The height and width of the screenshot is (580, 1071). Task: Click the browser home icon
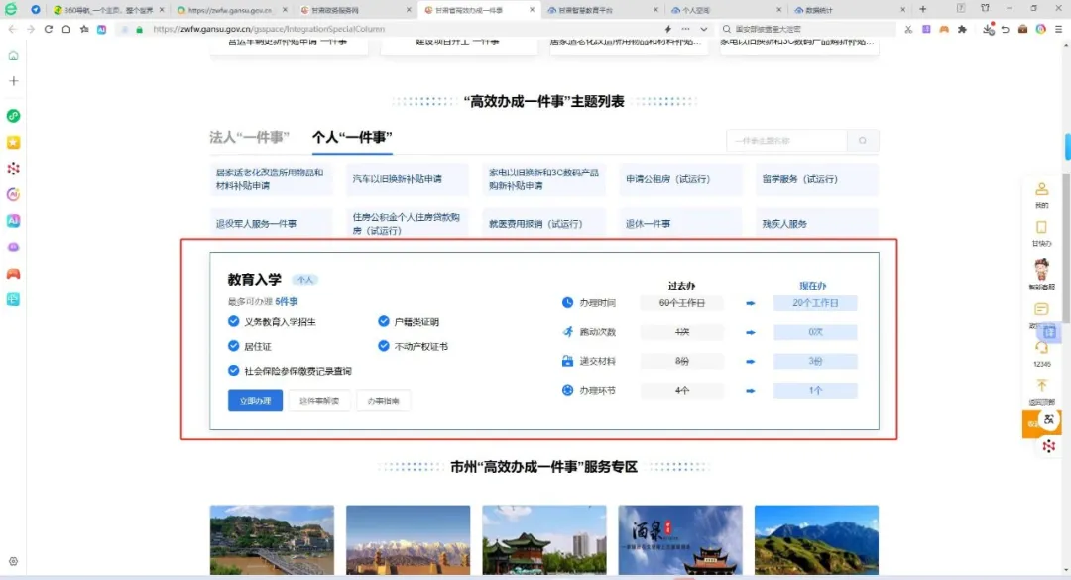[64, 30]
